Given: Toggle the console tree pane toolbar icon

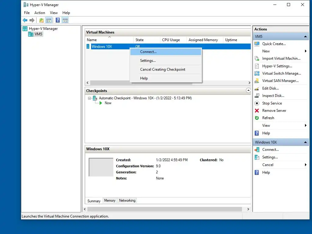Looking at the screenshot, I should click(48, 20).
